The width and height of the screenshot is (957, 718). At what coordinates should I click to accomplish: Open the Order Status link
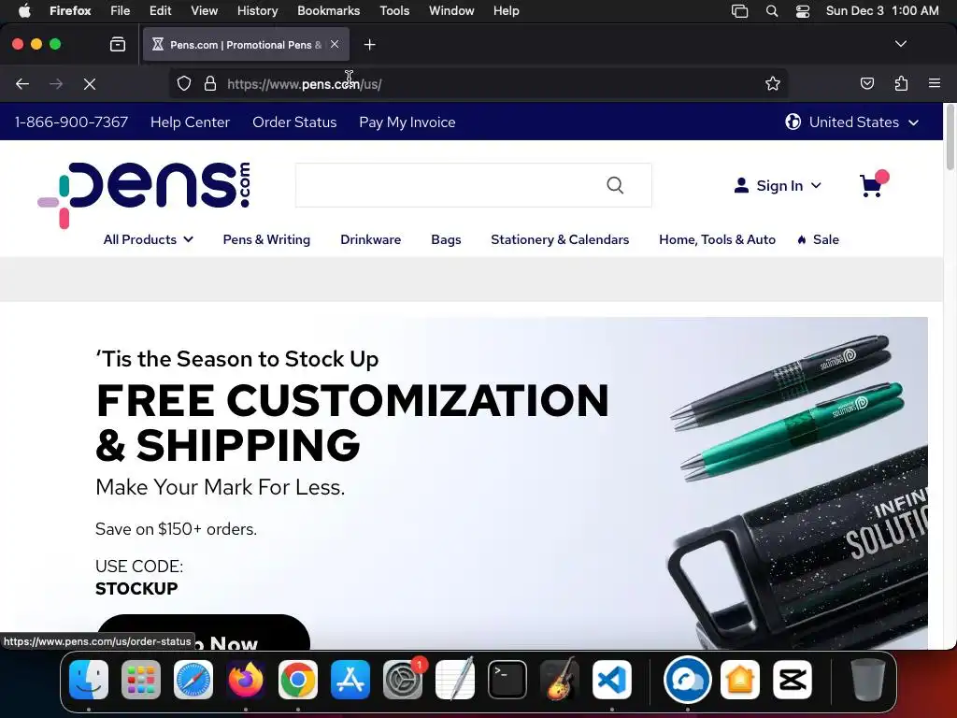pyautogui.click(x=294, y=122)
